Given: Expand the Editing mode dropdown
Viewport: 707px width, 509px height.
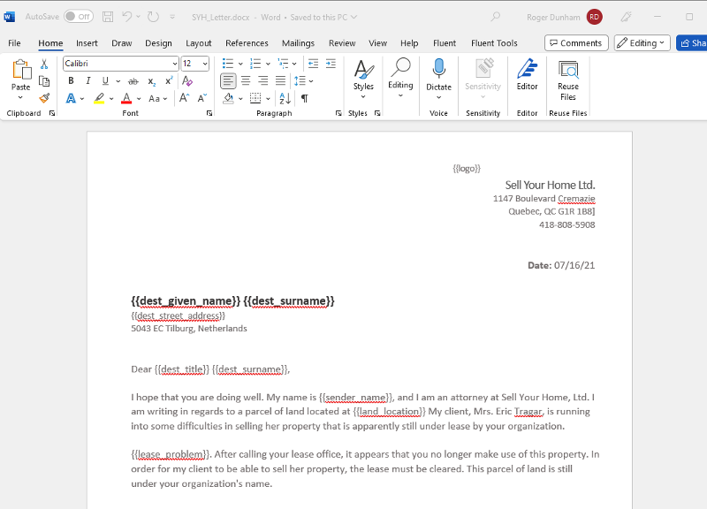Looking at the screenshot, I should 642,43.
